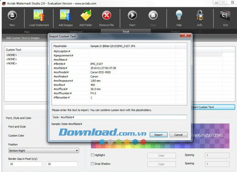Screen dimensions: 237x172
Task: Click the Placeholder column header
Action: coord(71,46)
